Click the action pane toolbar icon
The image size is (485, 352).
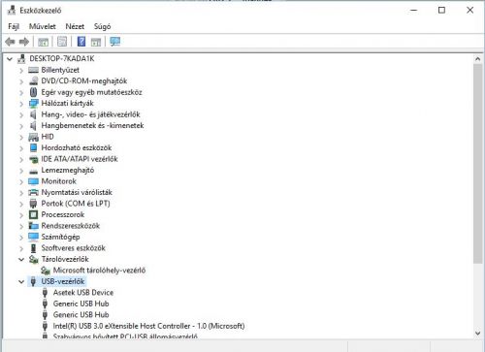(96, 42)
